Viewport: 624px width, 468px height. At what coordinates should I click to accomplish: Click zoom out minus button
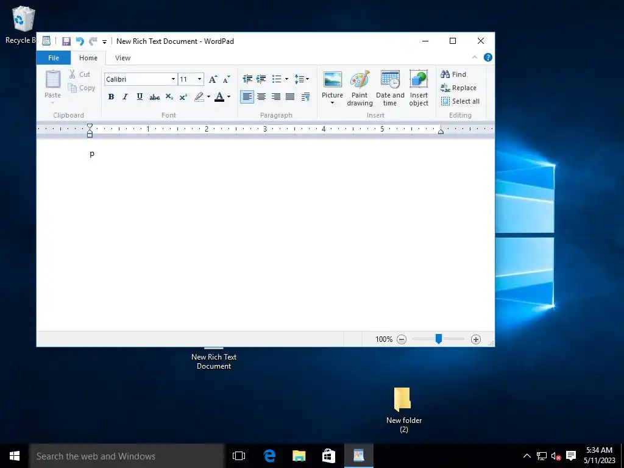(402, 339)
